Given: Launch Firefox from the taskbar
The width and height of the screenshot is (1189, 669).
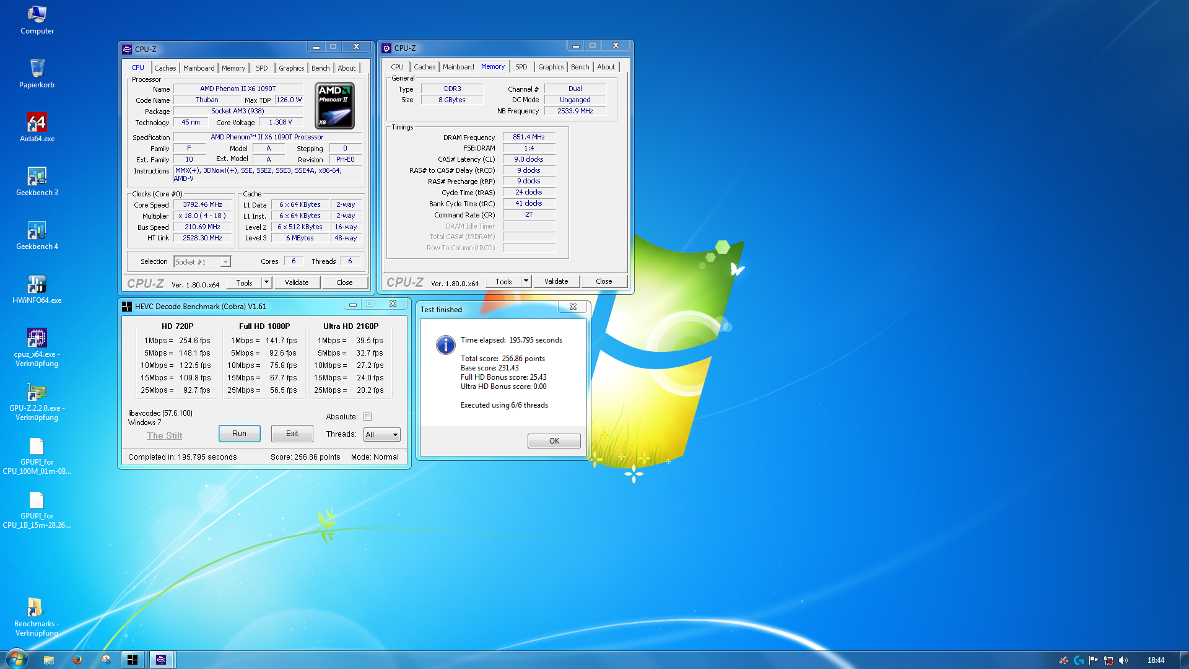Looking at the screenshot, I should coord(77,660).
